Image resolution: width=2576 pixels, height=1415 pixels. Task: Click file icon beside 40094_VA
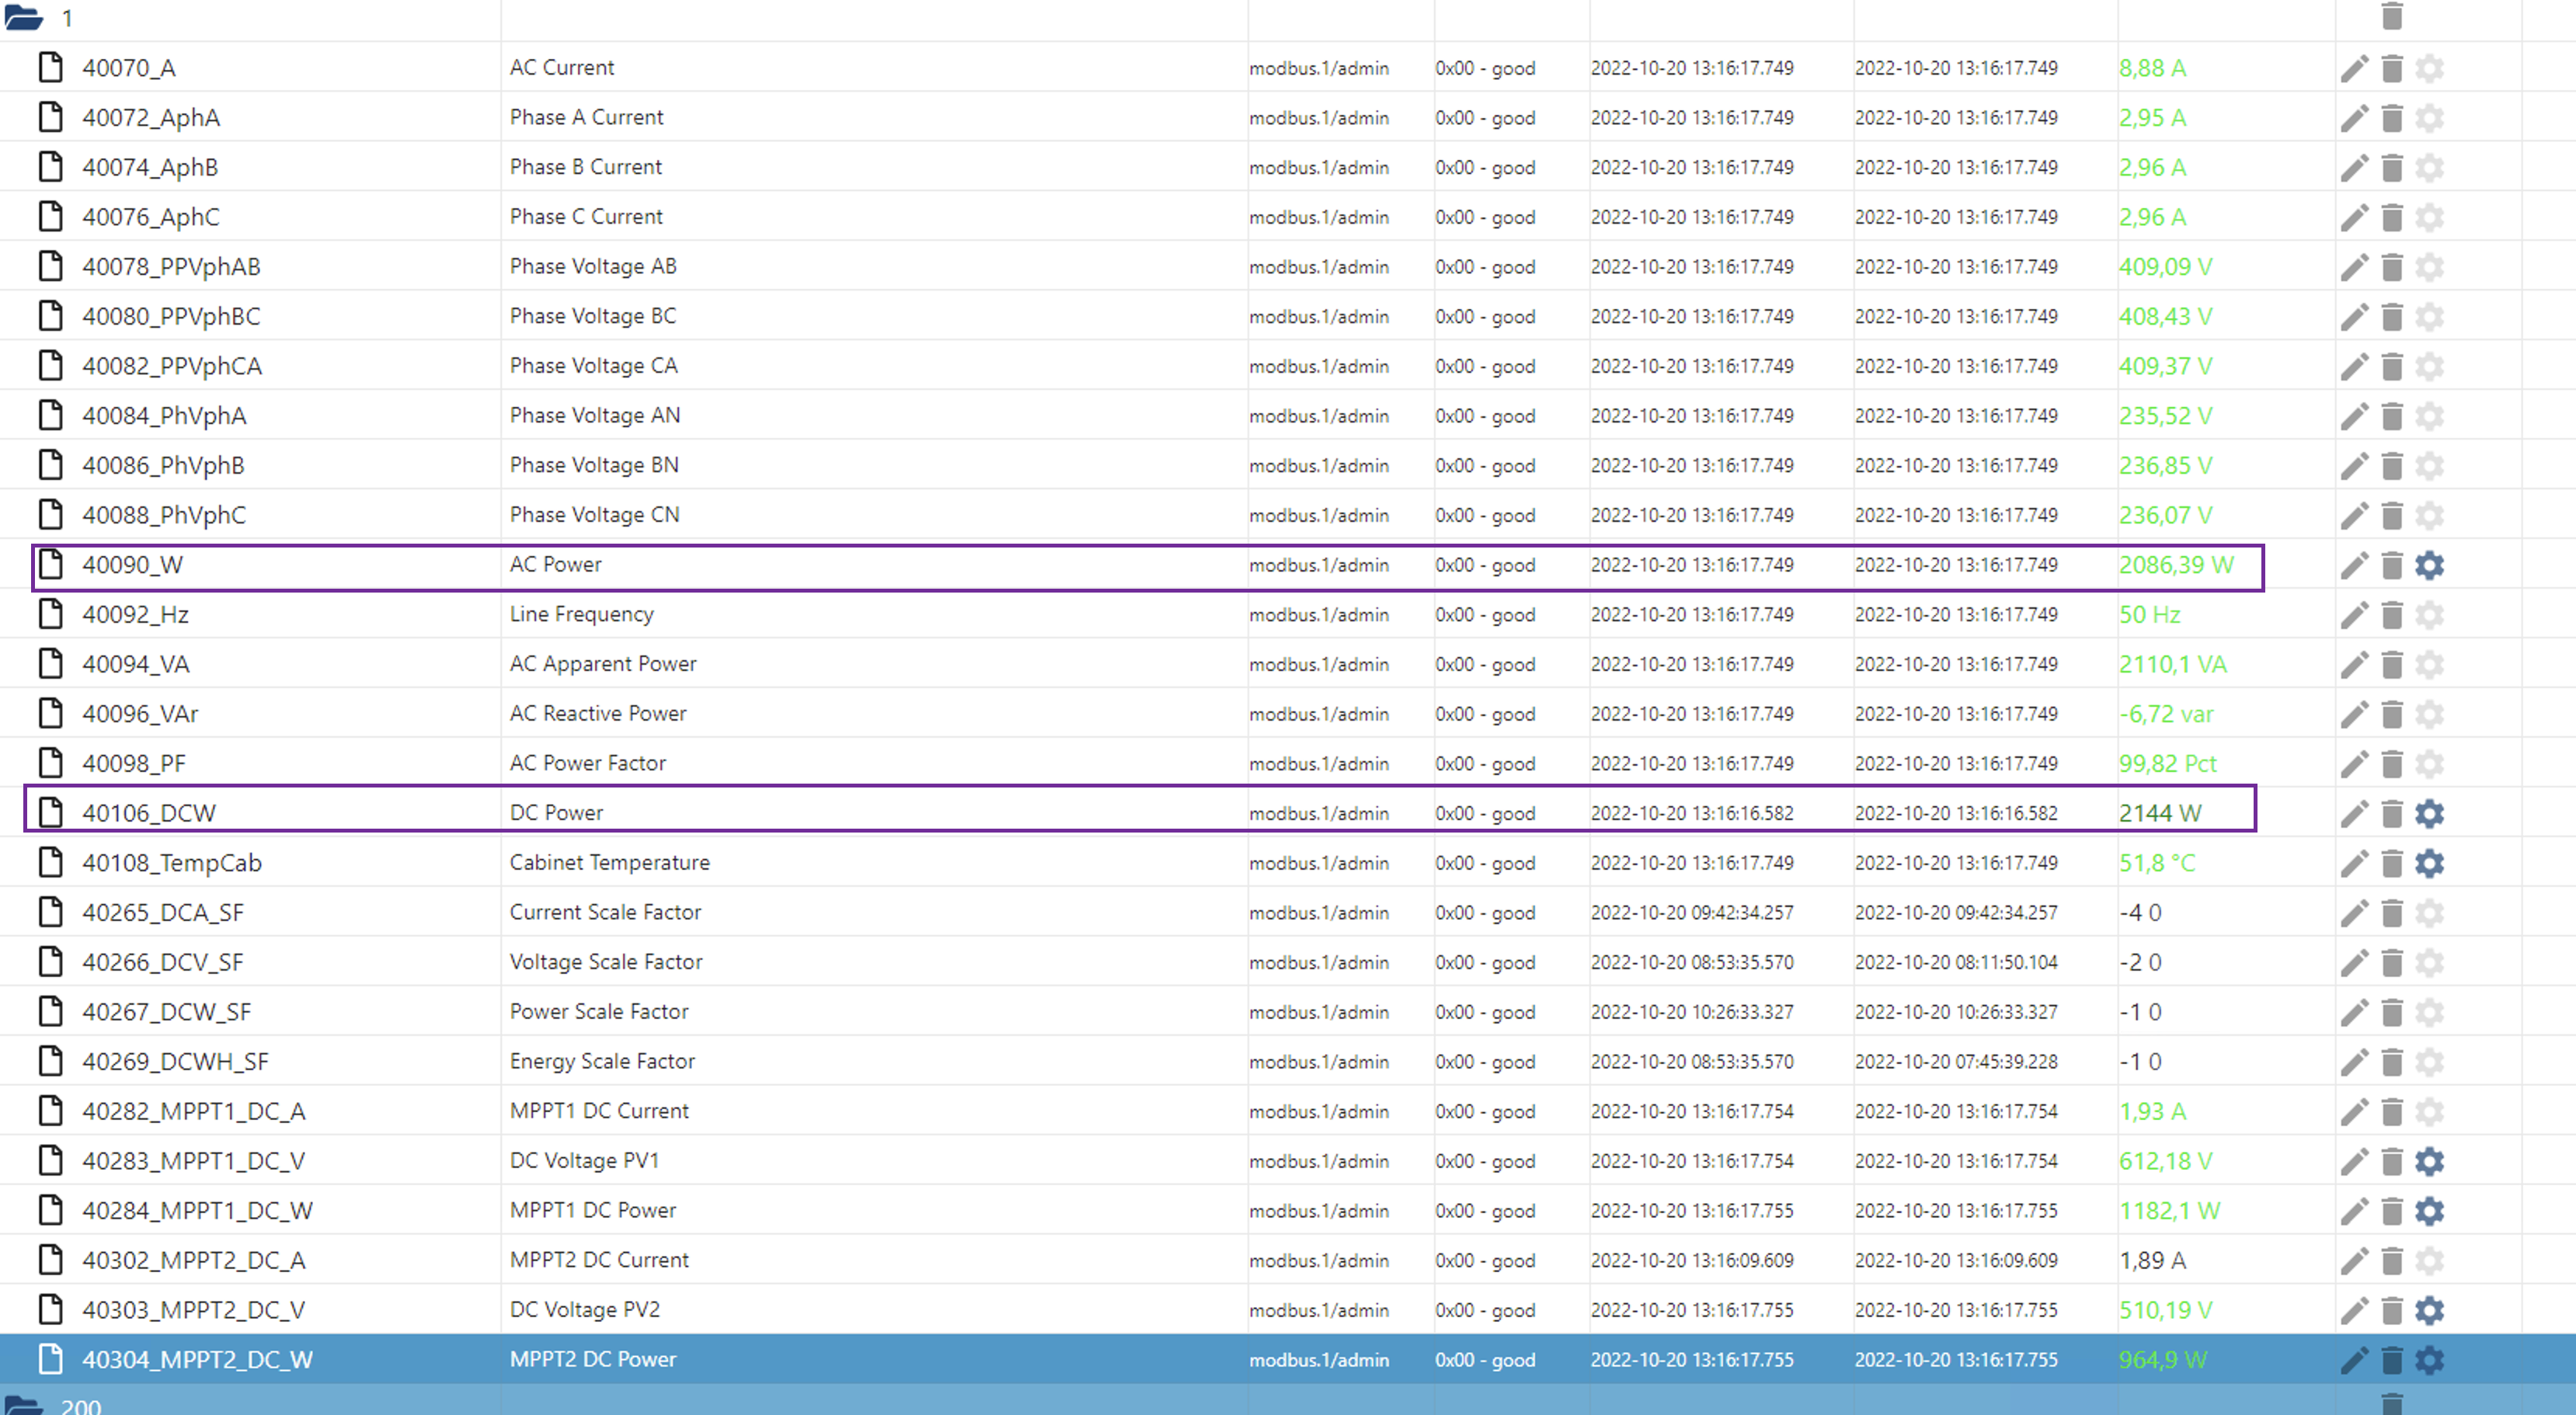coord(50,664)
